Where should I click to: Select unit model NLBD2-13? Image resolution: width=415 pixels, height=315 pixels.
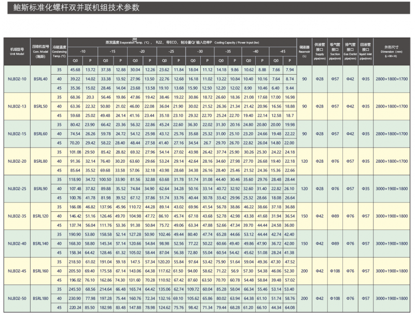17,107
